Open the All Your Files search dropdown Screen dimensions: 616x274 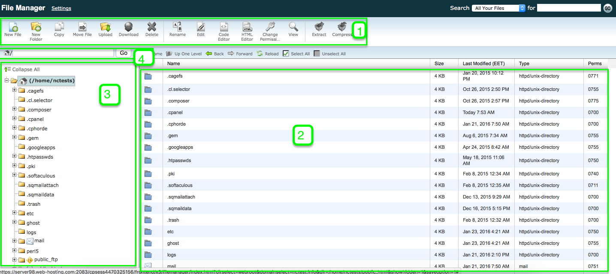(x=498, y=8)
